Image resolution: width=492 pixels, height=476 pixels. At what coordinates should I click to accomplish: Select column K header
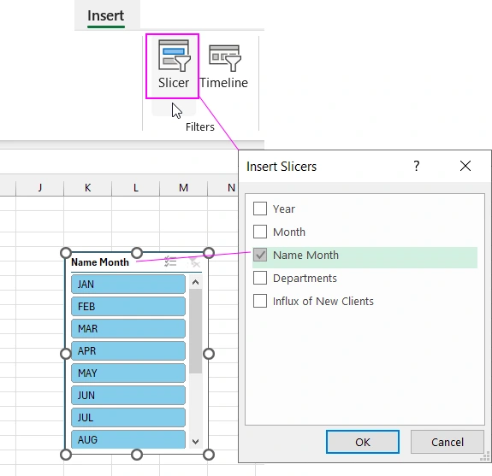pos(88,188)
